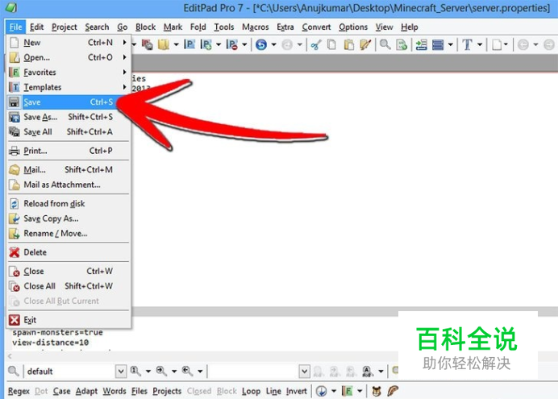Expand the Favorites submenu arrow

(124, 73)
